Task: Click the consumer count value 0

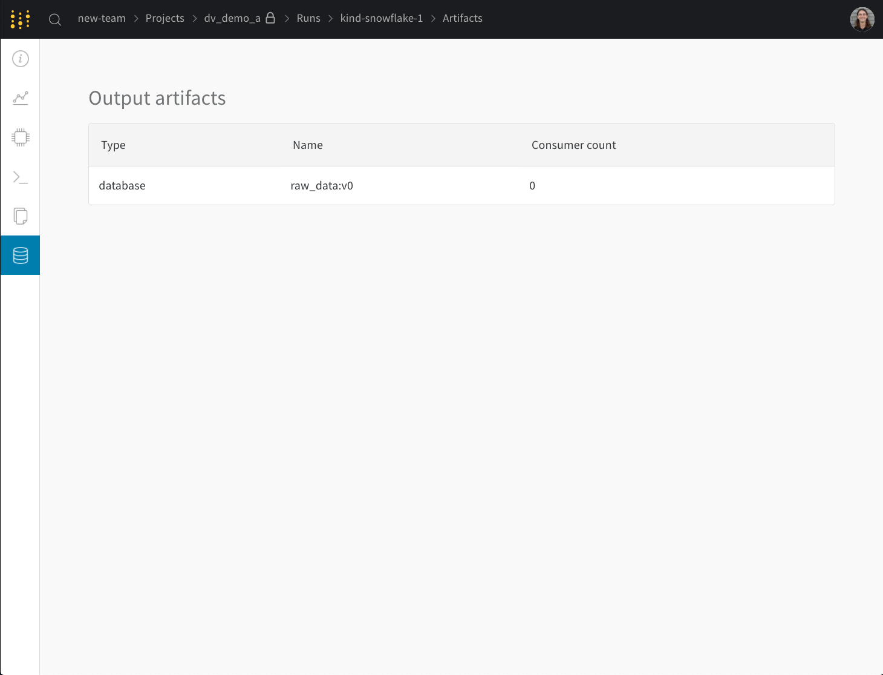Action: (x=532, y=186)
